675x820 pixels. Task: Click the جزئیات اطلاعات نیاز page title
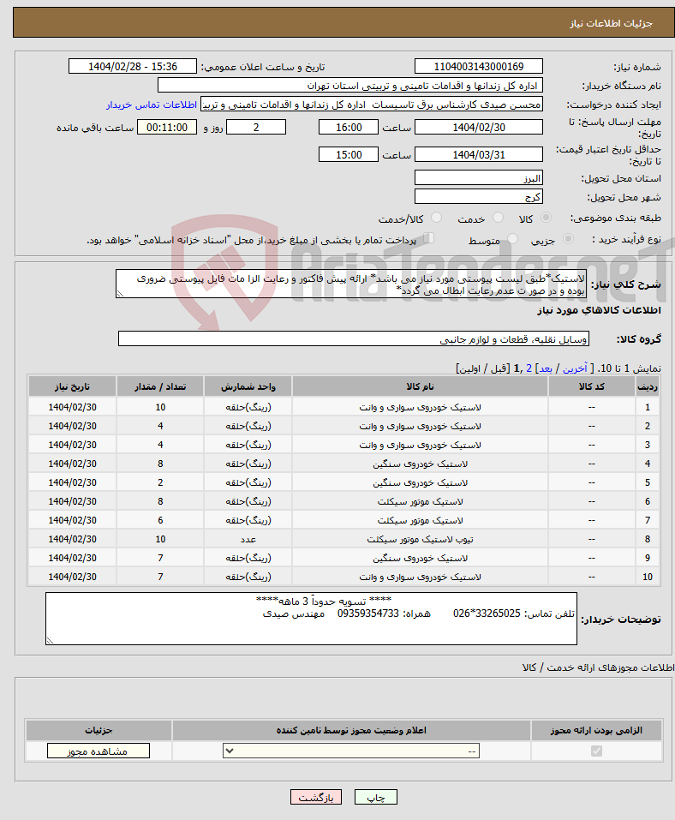pyautogui.click(x=611, y=23)
